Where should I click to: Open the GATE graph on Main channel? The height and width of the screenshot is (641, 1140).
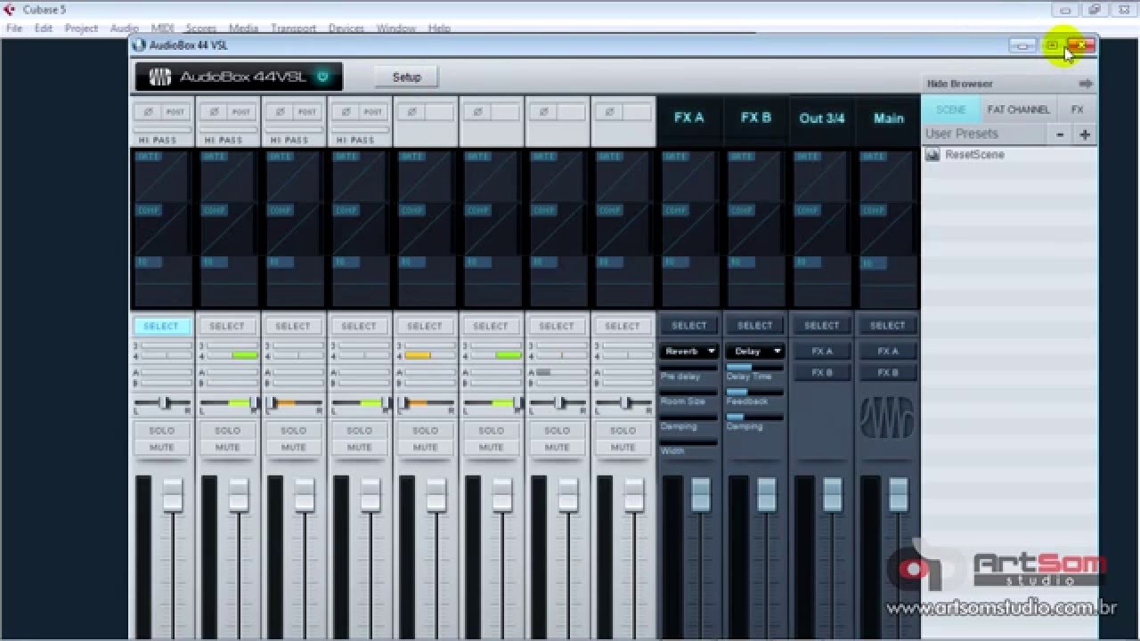[886, 176]
